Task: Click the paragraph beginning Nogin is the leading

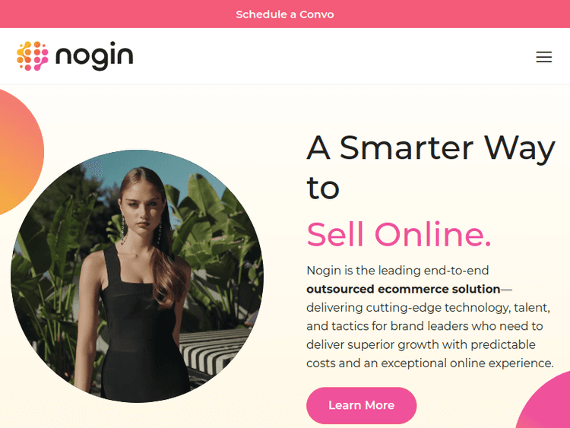Action: [x=430, y=317]
